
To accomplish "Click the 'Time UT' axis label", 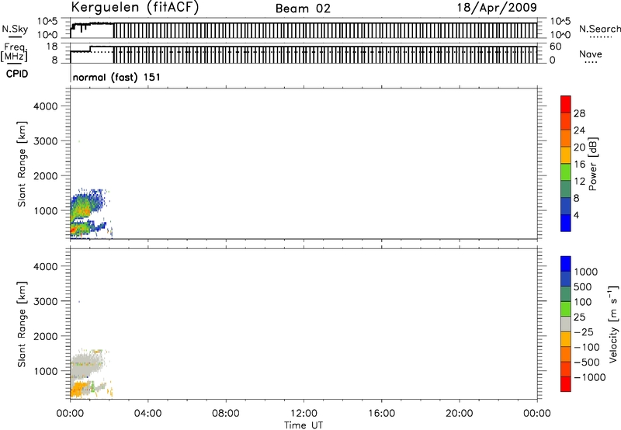I will tap(304, 425).
